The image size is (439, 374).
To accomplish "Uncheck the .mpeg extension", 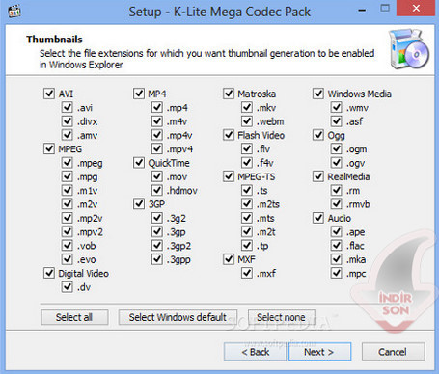I will coord(68,163).
